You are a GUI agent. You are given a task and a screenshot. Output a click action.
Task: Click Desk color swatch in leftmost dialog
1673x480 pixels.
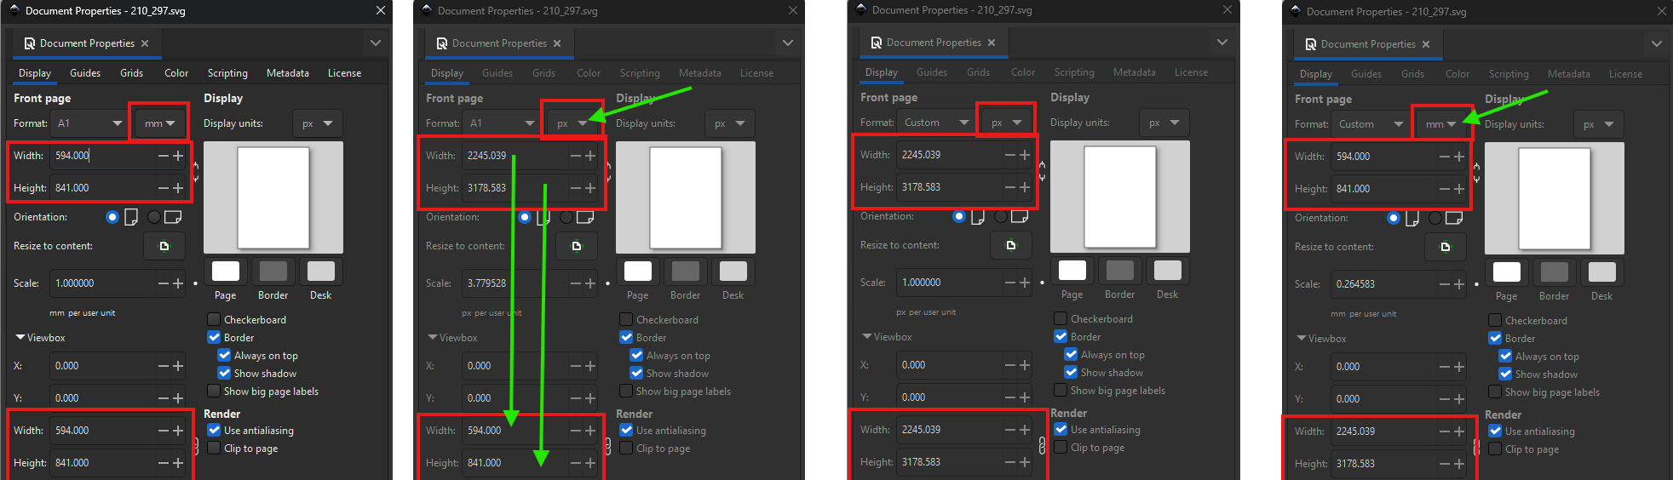tap(321, 271)
